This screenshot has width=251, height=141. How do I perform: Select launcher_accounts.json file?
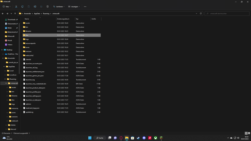coord(62,64)
